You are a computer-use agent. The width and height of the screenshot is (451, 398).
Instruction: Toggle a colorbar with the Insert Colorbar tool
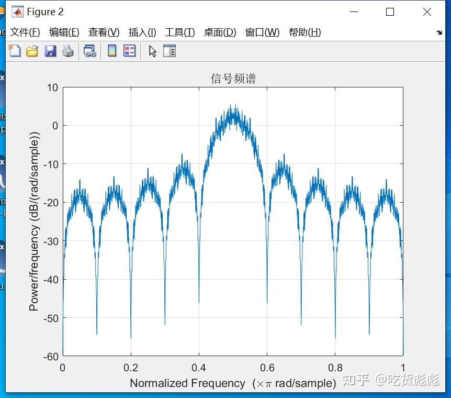[112, 51]
